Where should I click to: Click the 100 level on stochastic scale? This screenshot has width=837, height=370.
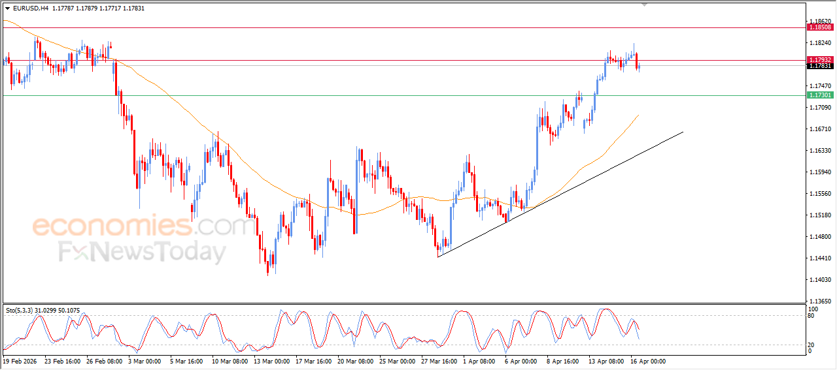tap(813, 309)
